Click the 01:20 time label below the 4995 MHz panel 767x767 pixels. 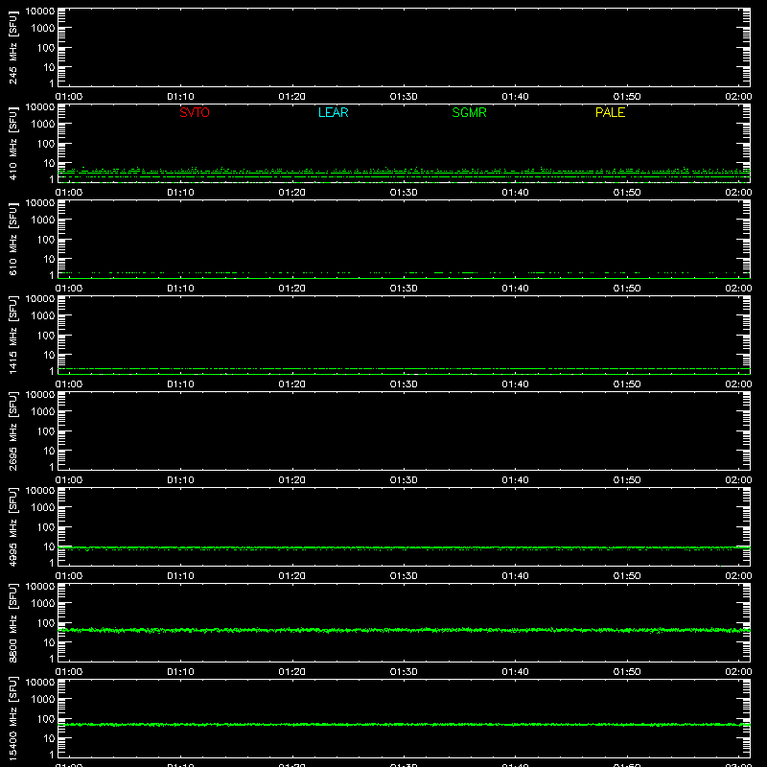point(292,576)
